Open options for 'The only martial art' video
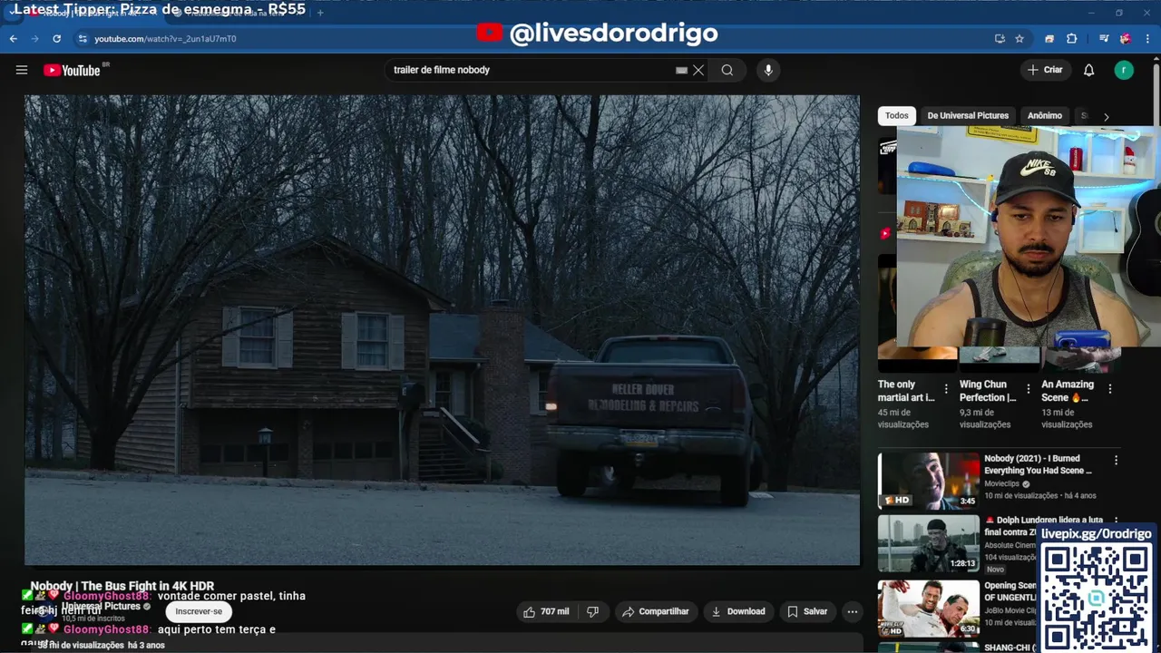 946,388
